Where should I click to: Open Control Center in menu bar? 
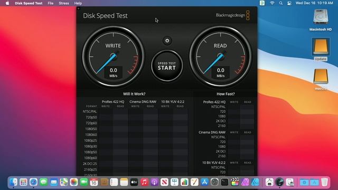289,3
